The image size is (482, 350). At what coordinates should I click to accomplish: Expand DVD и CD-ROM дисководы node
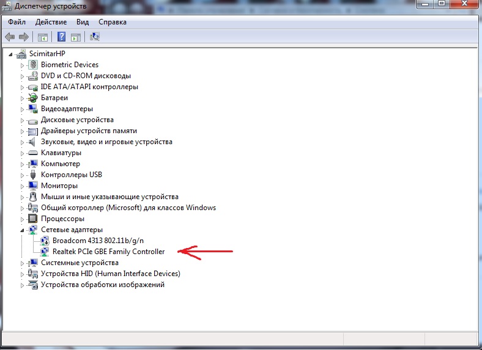(22, 76)
